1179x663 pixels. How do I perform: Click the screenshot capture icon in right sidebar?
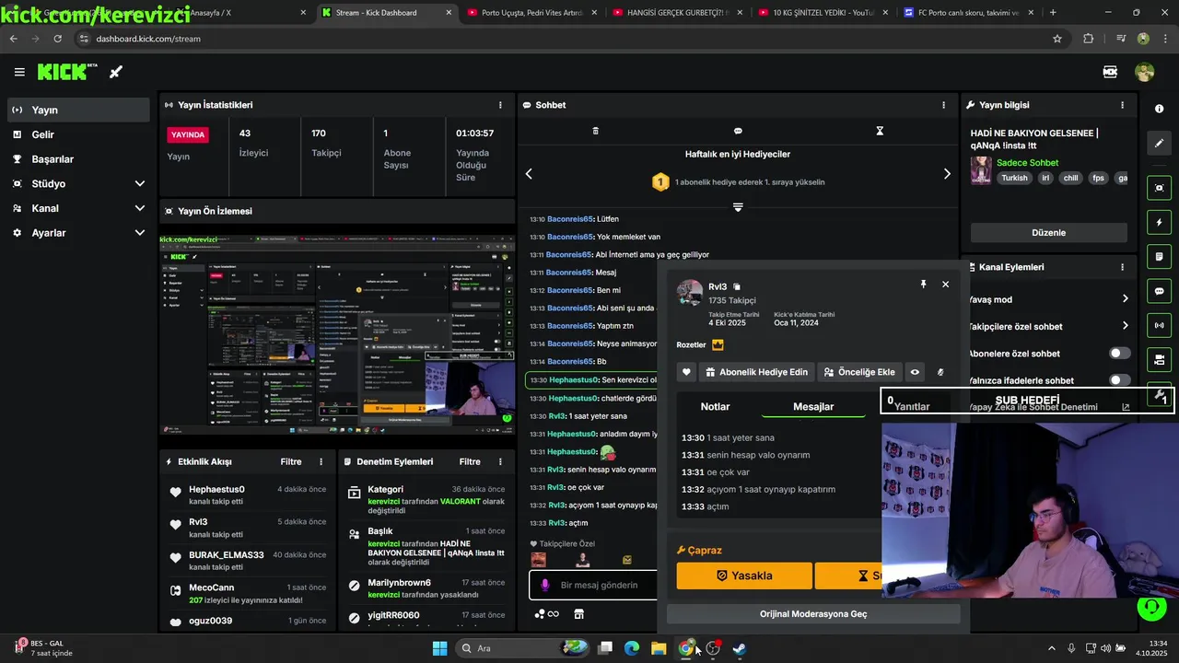[1159, 188]
